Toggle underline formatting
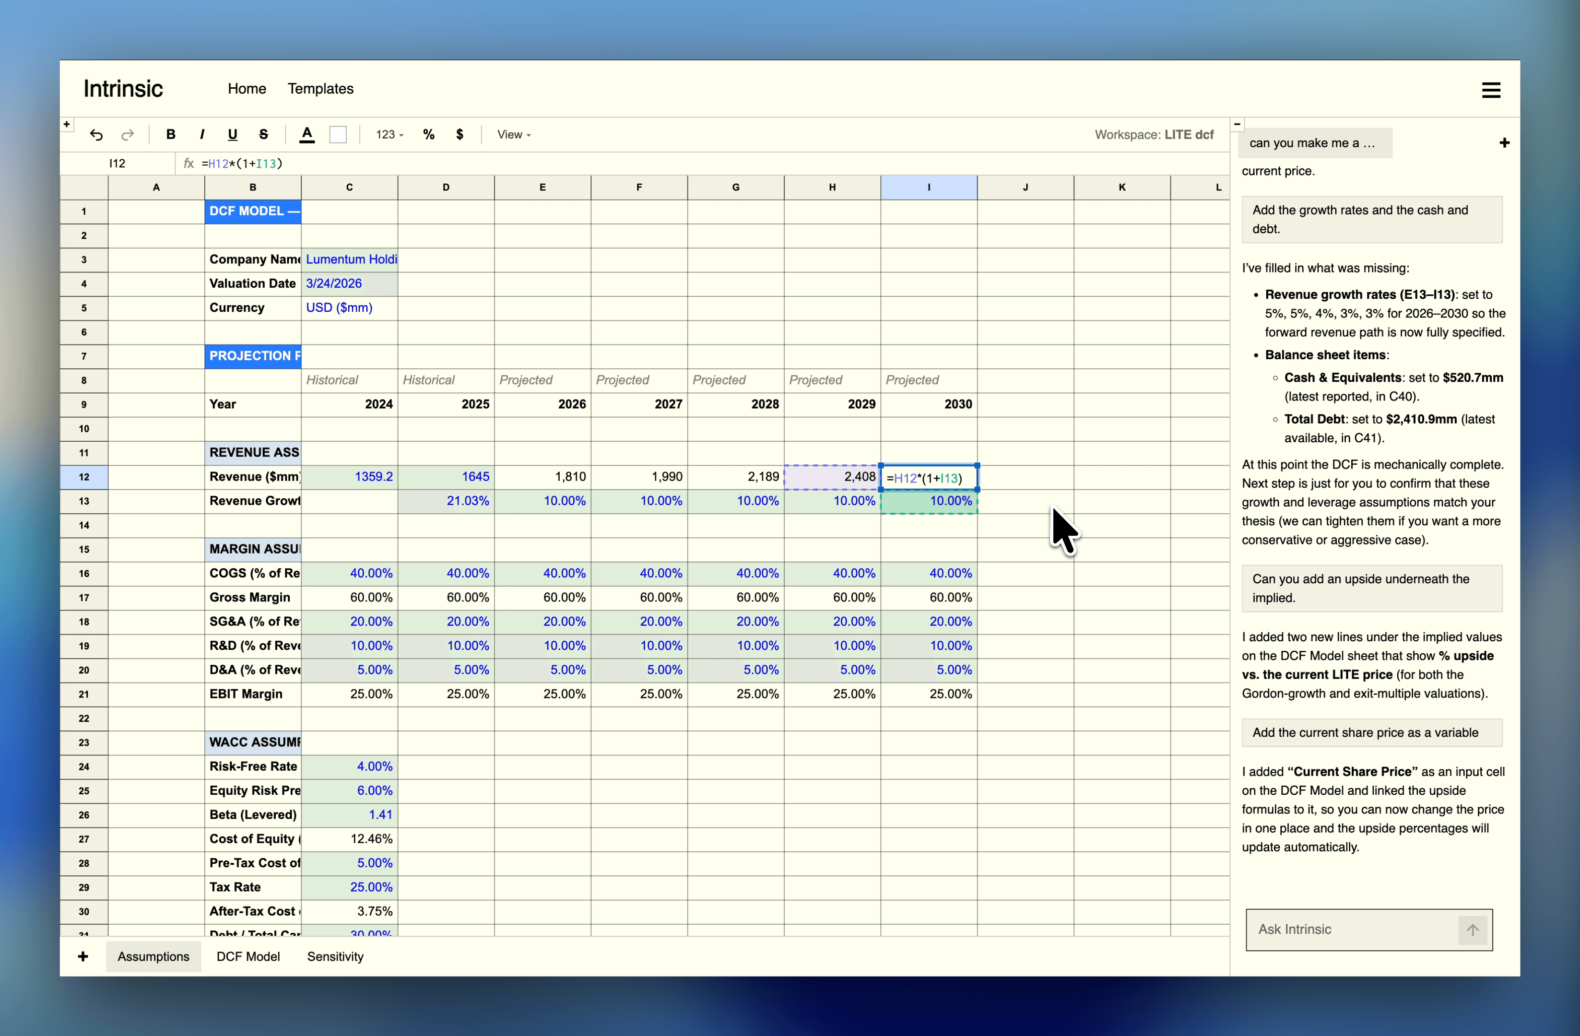The width and height of the screenshot is (1580, 1036). coord(232,134)
